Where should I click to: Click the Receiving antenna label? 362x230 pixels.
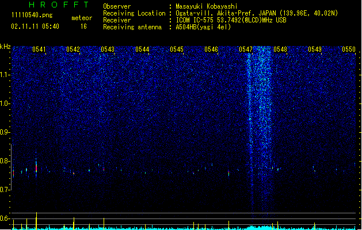[132, 27]
